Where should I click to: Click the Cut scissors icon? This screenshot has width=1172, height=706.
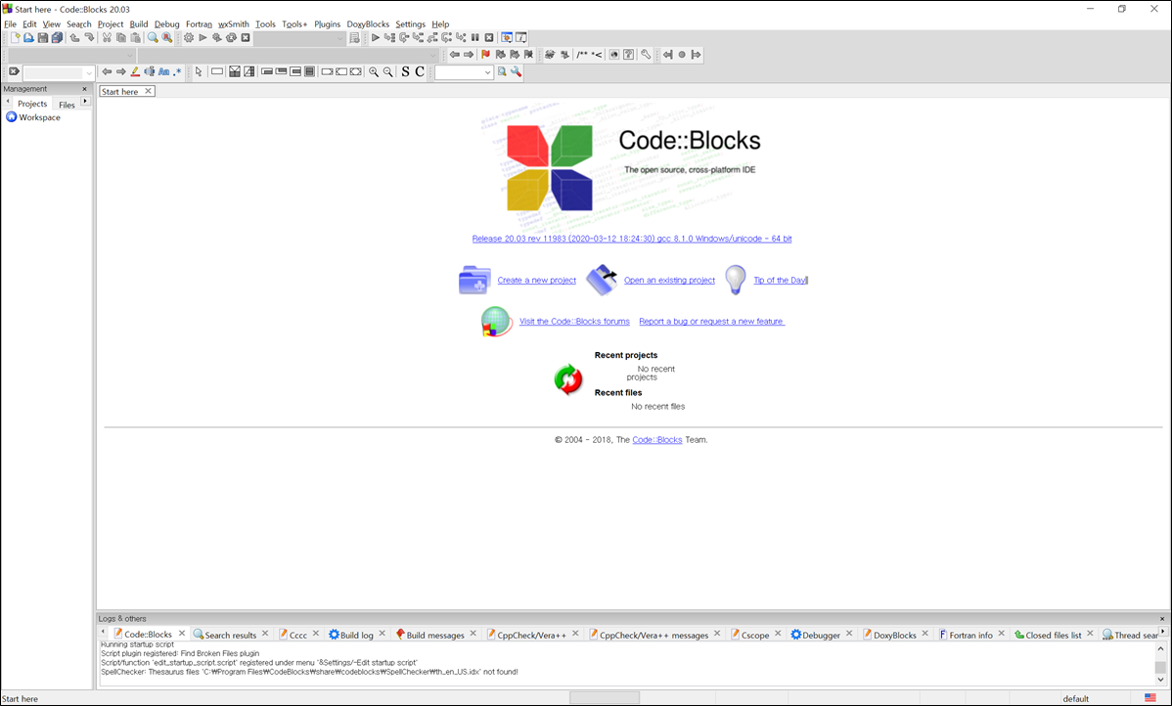(x=107, y=37)
